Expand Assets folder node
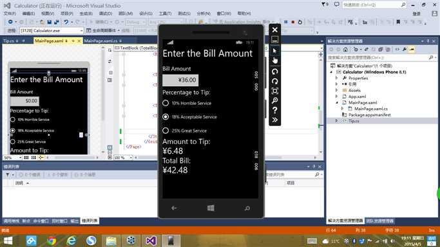Viewport: 440px width, 247px height. pos(336,90)
